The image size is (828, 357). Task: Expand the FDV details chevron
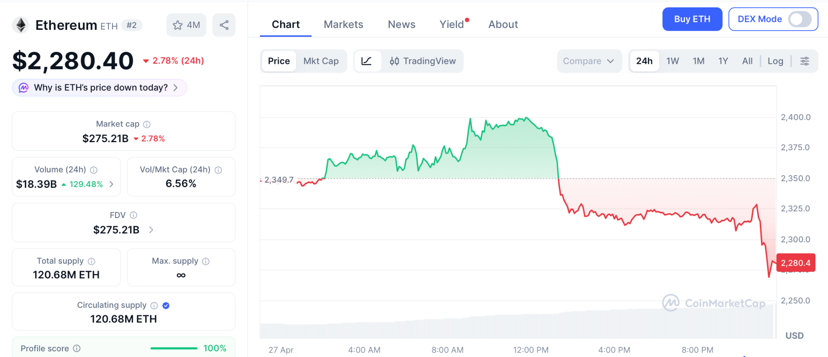coord(151,230)
